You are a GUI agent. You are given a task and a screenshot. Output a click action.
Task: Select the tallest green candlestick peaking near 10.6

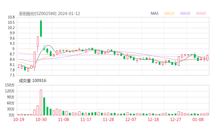41,29
